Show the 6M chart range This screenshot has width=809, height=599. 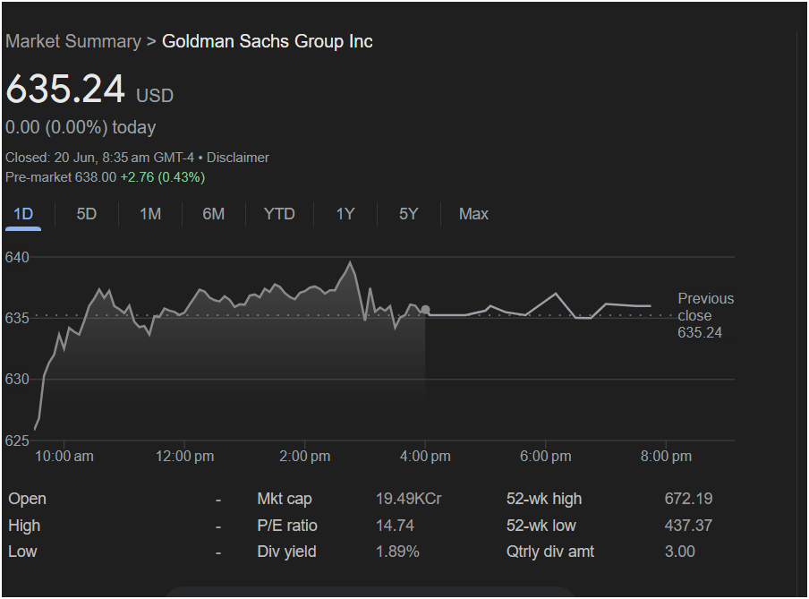tap(214, 214)
